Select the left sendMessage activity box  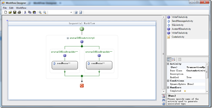coord(65,65)
